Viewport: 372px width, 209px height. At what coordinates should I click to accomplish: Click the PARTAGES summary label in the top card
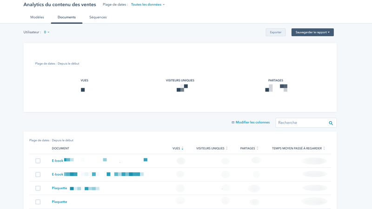(x=275, y=80)
